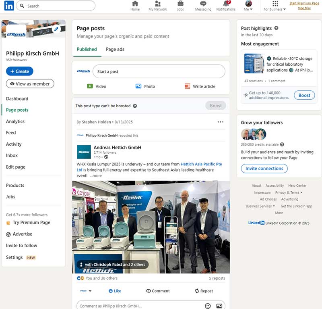This screenshot has height=309, width=322.
Task: Expand the react-as identity dropdown under post
Action: (x=86, y=291)
